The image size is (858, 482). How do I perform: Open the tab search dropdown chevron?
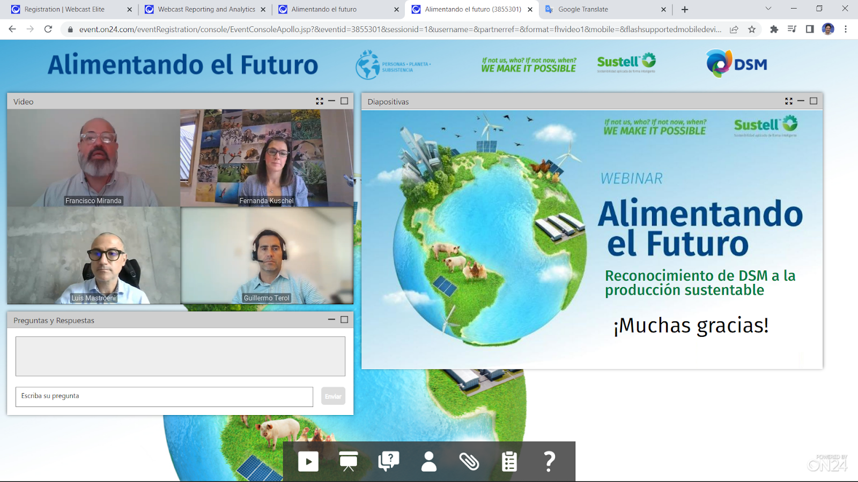point(768,9)
